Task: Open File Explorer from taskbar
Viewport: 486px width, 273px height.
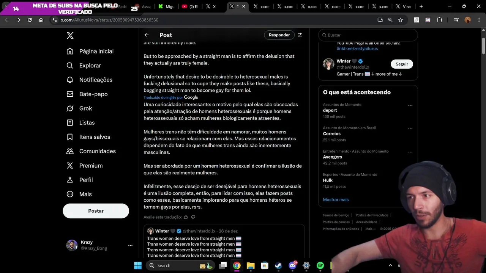Action: (x=251, y=265)
